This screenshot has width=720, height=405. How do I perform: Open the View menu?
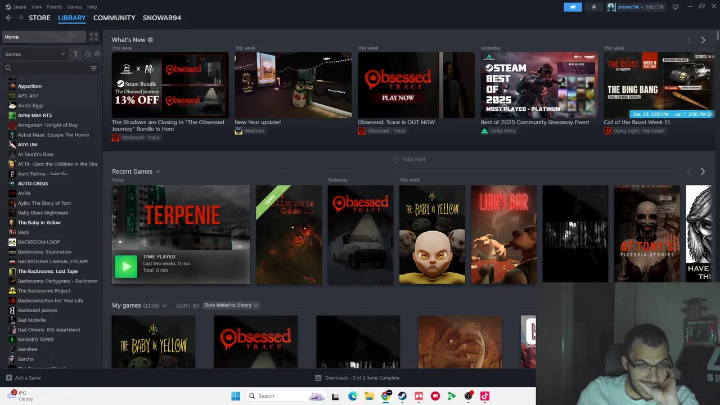(37, 7)
